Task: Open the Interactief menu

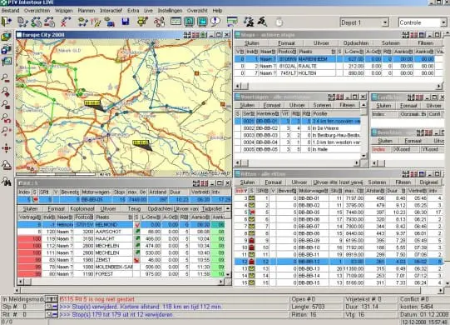Action: (x=111, y=11)
